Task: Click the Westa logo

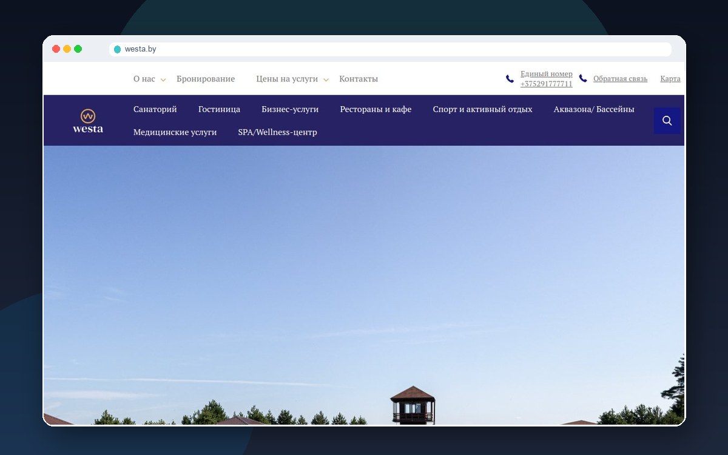Action: coord(88,121)
